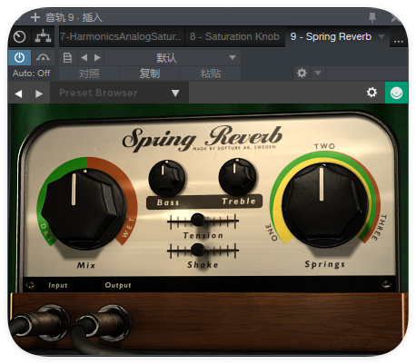Click the 粘贴 paste button
The height and width of the screenshot is (364, 416).
(211, 74)
